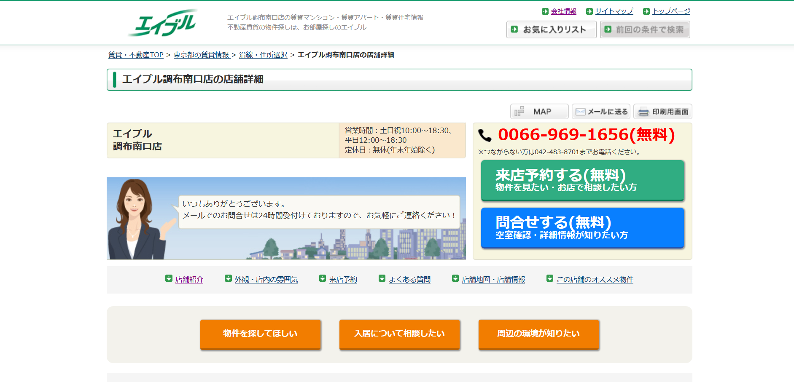Follow 東京都の賃貸情報 breadcrumb link
Screen dimensions: 794x382
click(202, 55)
